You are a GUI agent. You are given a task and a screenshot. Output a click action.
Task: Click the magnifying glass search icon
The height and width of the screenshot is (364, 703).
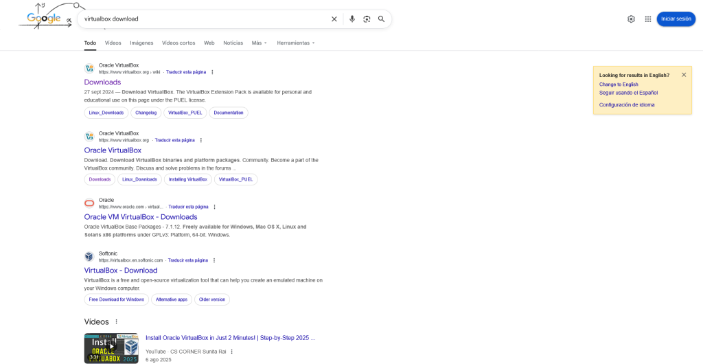[382, 19]
